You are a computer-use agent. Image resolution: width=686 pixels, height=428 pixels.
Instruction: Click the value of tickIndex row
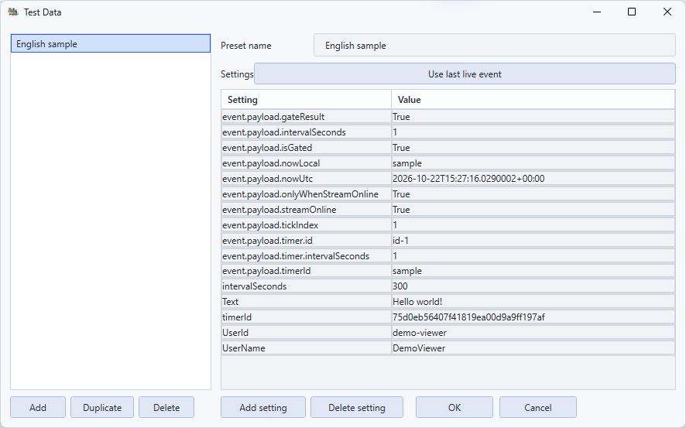pos(533,225)
